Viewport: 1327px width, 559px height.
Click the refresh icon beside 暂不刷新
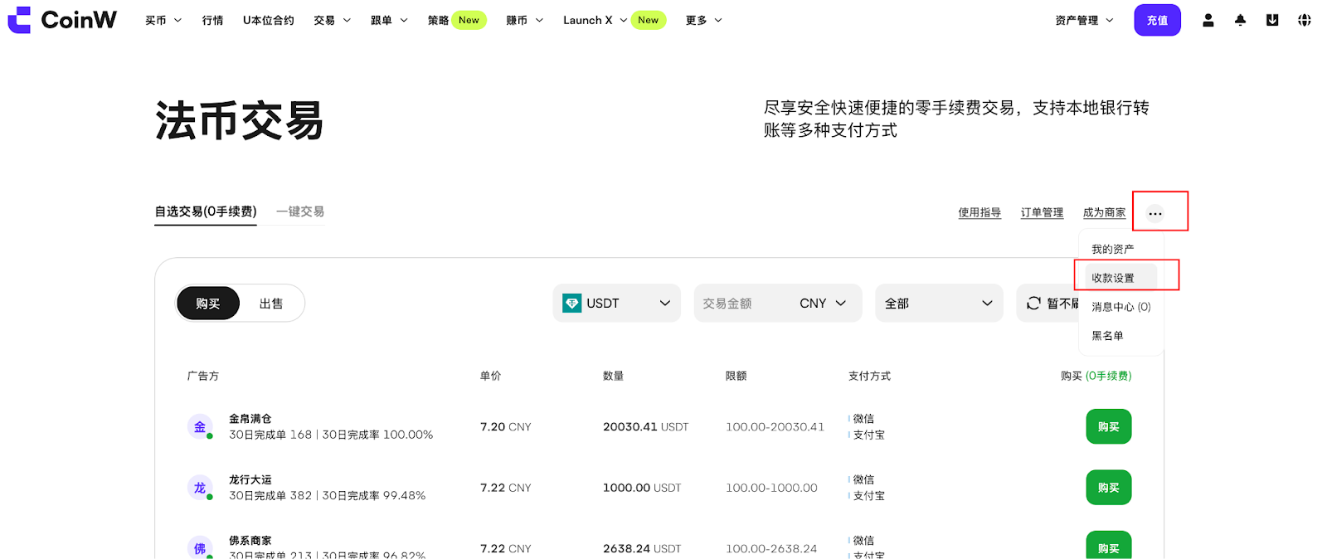(x=1033, y=304)
